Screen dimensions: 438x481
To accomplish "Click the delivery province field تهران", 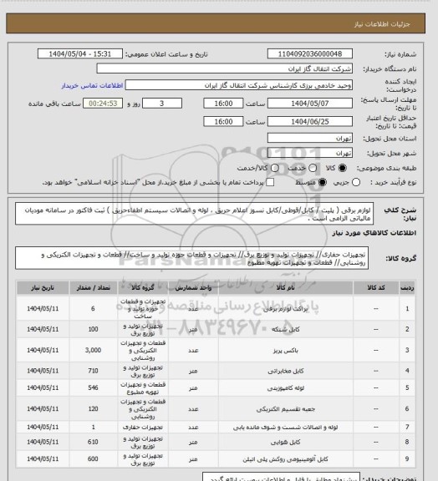I will click(x=310, y=138).
